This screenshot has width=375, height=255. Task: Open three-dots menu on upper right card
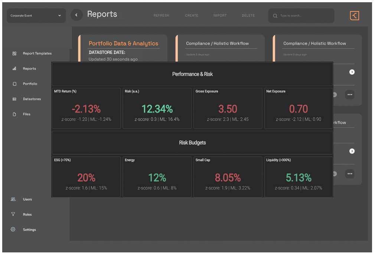(350, 95)
